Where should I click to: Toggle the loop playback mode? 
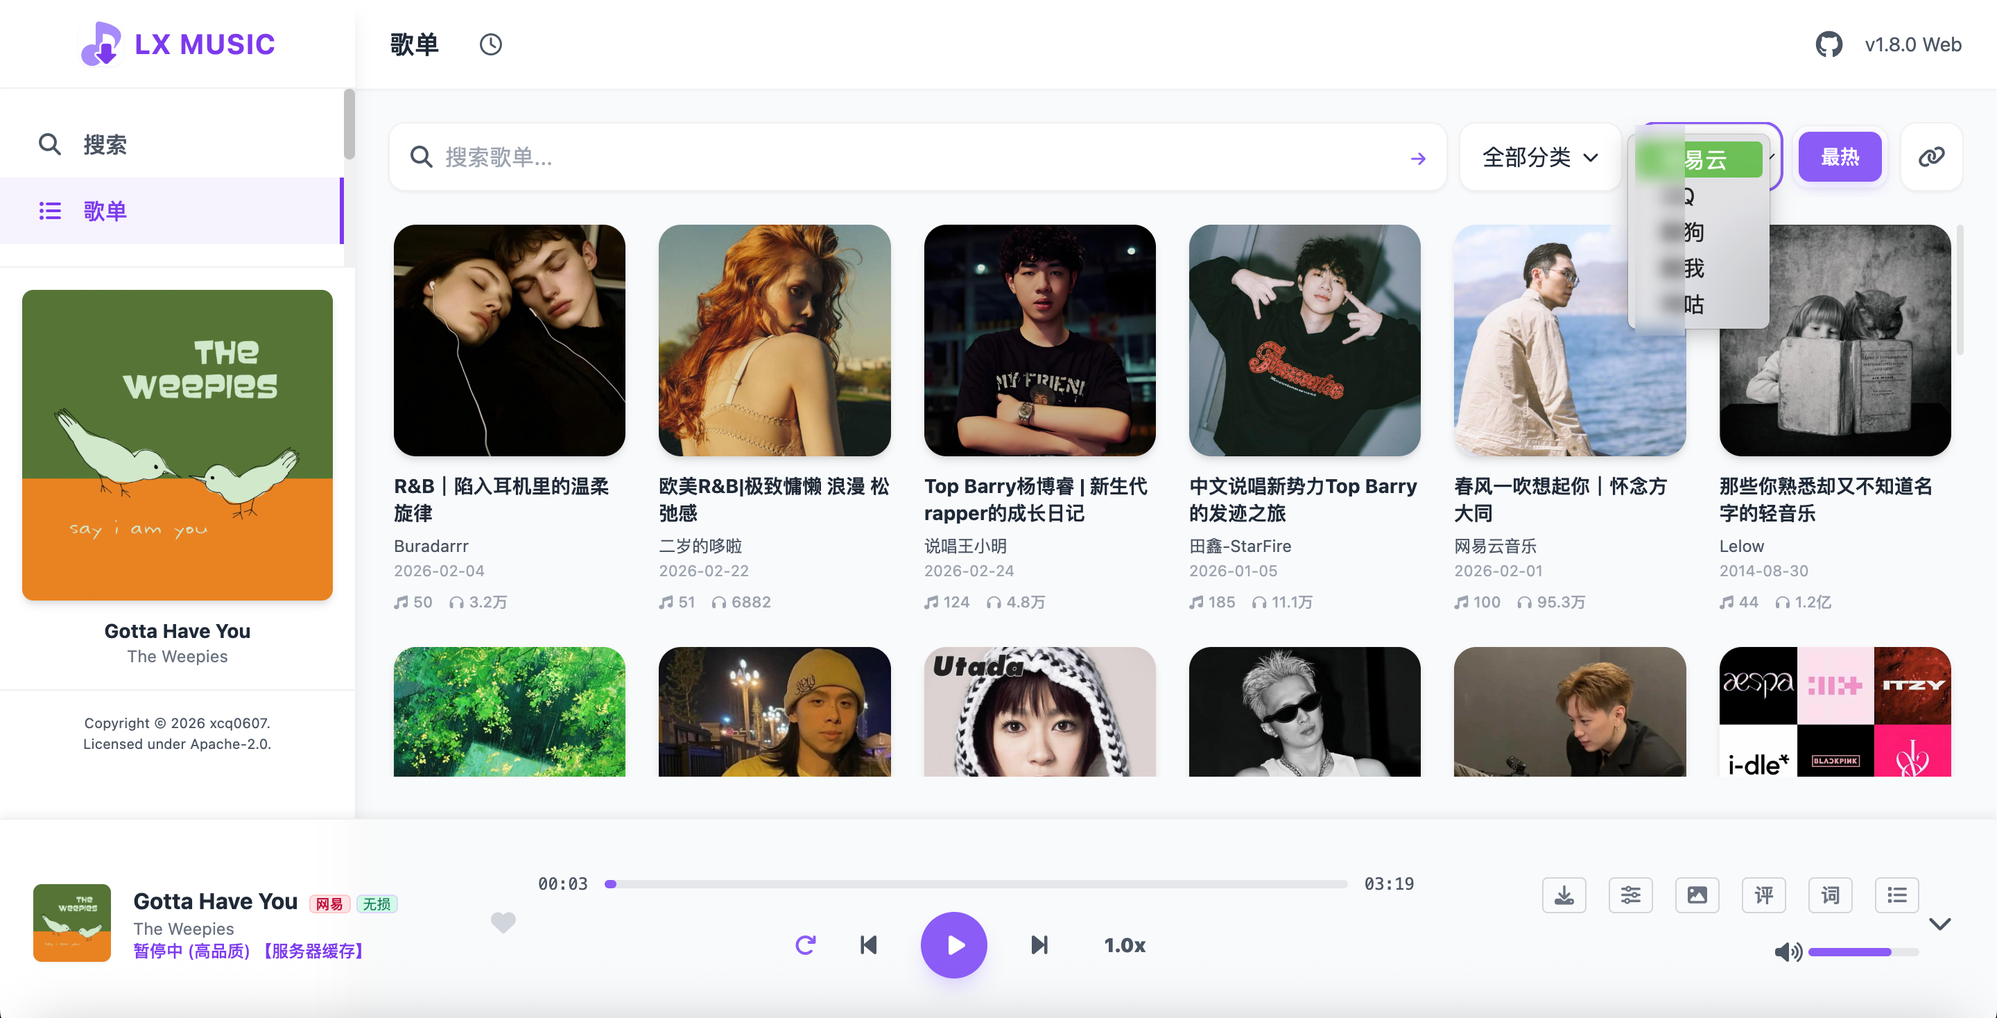point(806,945)
